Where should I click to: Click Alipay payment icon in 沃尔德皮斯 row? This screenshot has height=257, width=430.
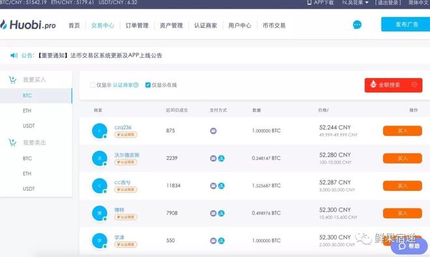tap(222, 158)
